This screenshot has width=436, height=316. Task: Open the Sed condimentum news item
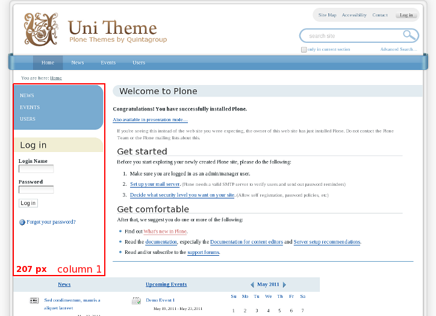pyautogui.click(x=72, y=304)
